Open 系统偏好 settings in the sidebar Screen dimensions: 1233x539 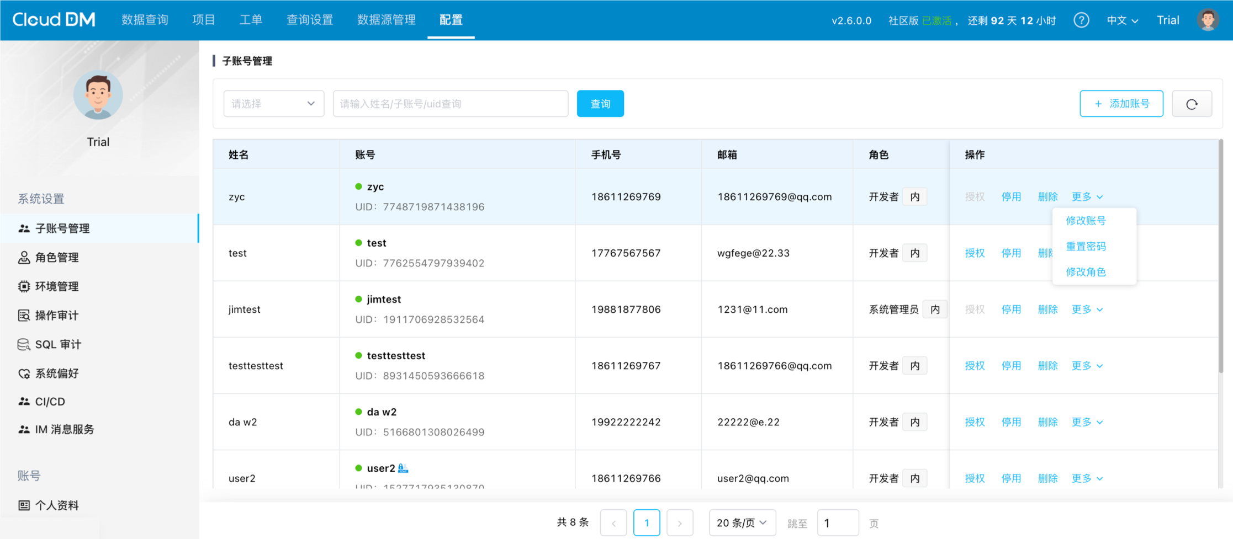click(56, 373)
